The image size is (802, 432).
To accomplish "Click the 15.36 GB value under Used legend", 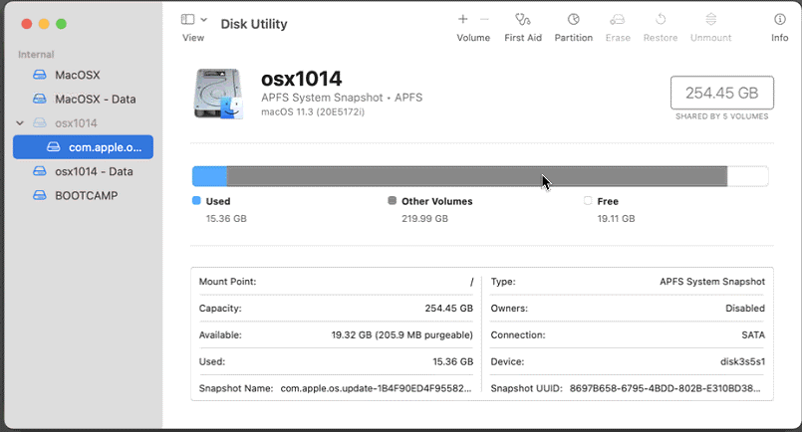I will pos(226,219).
